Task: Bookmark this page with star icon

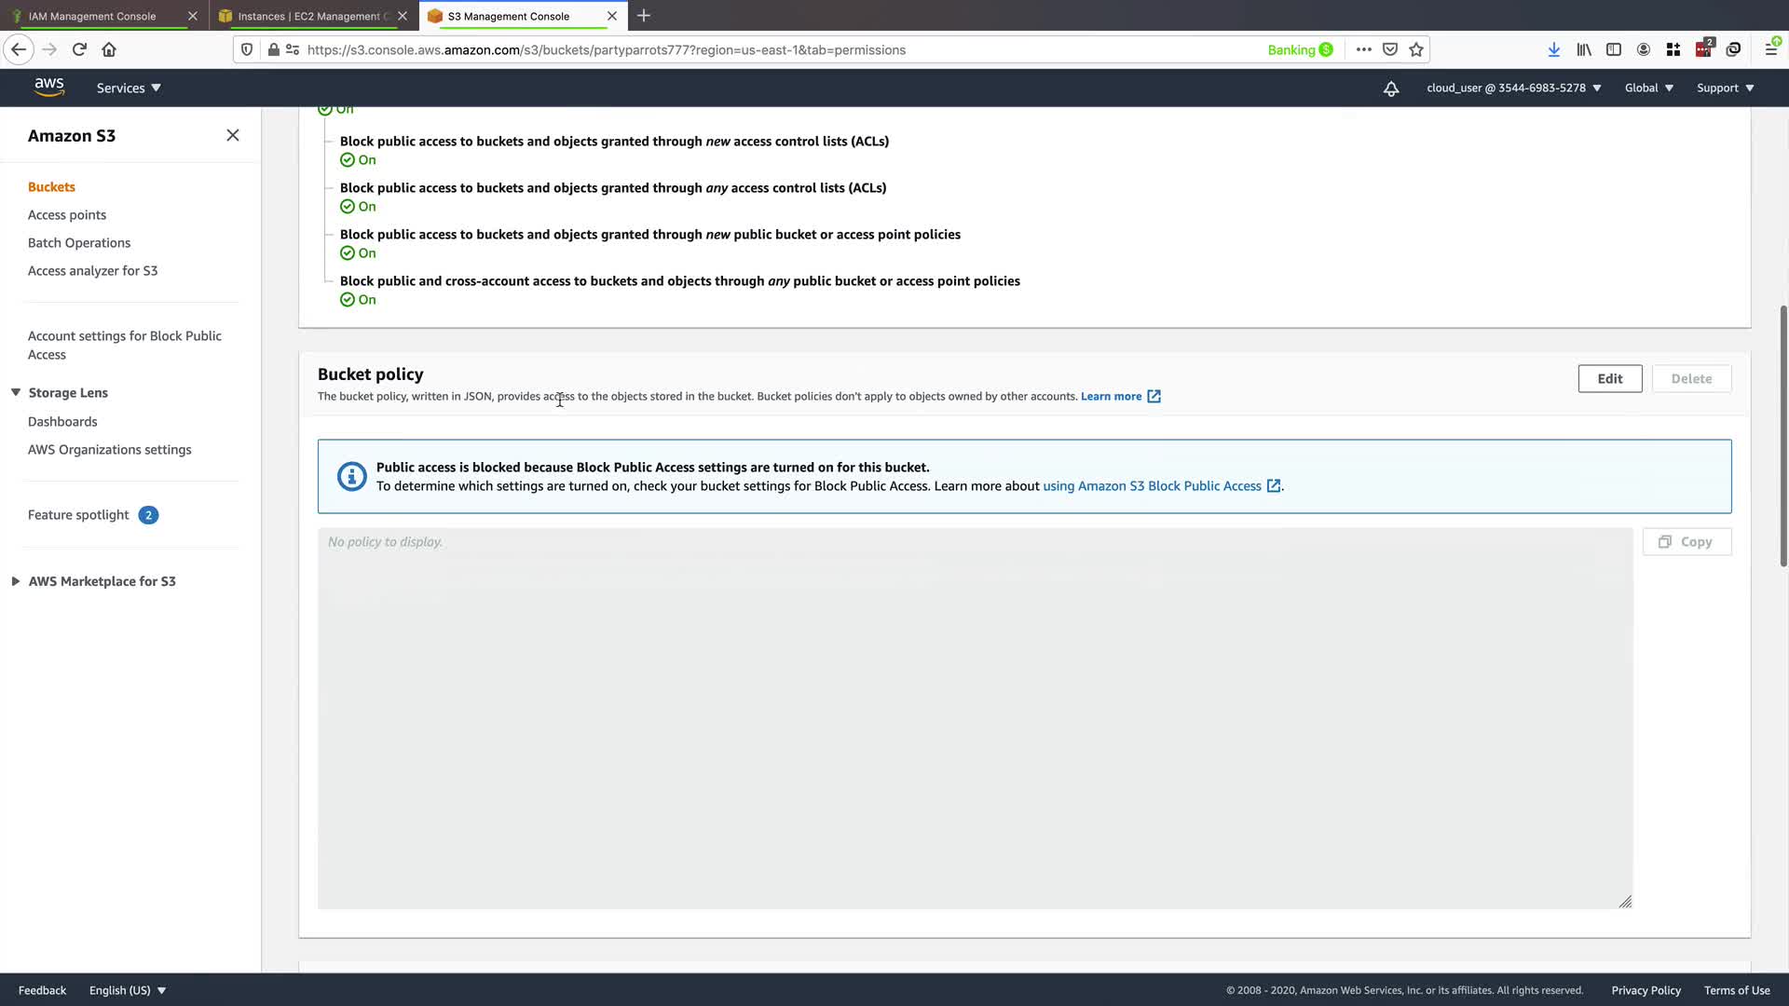Action: tap(1416, 49)
